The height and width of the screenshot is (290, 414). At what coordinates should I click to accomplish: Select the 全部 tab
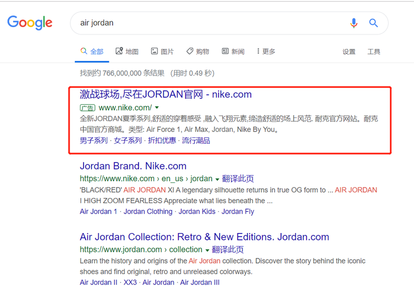point(92,51)
